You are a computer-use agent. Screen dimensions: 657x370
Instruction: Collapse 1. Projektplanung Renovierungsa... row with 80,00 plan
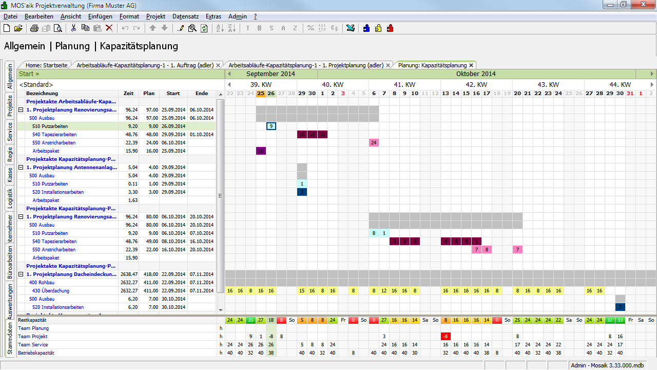click(21, 217)
